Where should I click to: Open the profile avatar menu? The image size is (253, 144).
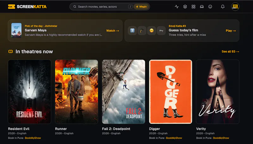[235, 7]
